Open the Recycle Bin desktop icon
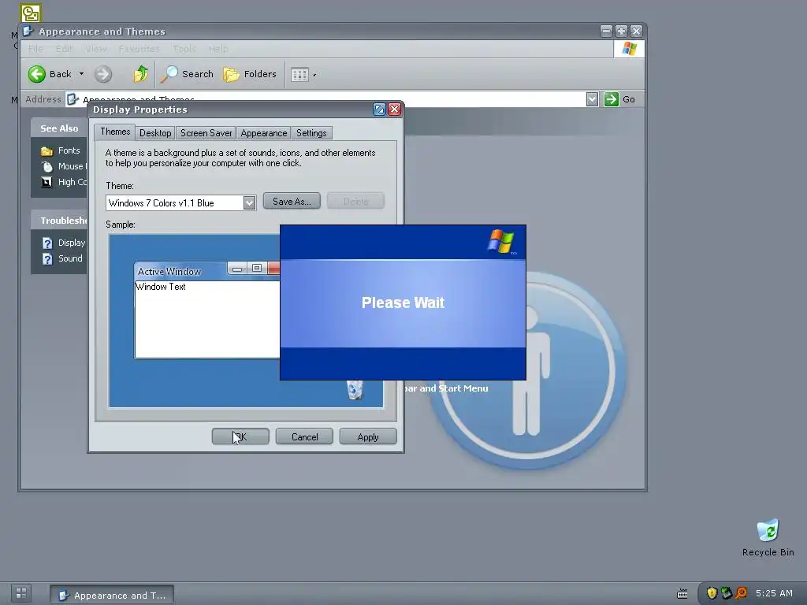 [x=768, y=537]
